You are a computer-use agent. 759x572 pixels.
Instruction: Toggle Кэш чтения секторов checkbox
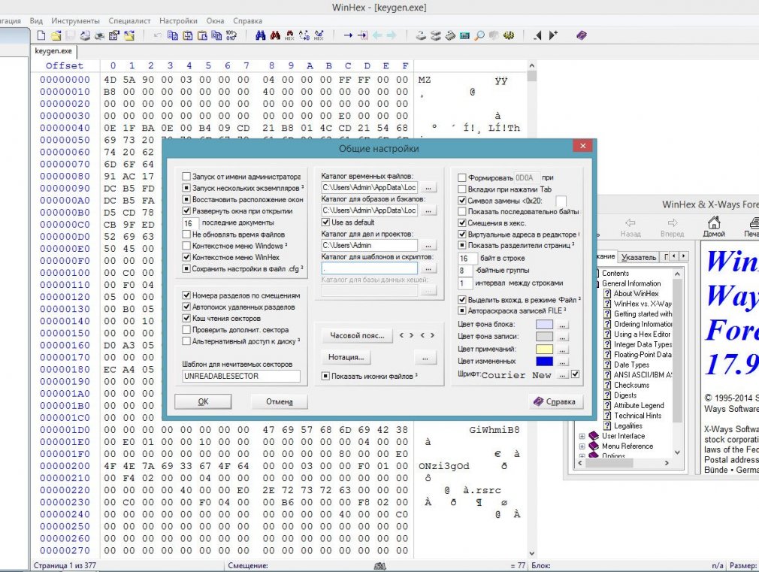tap(186, 318)
